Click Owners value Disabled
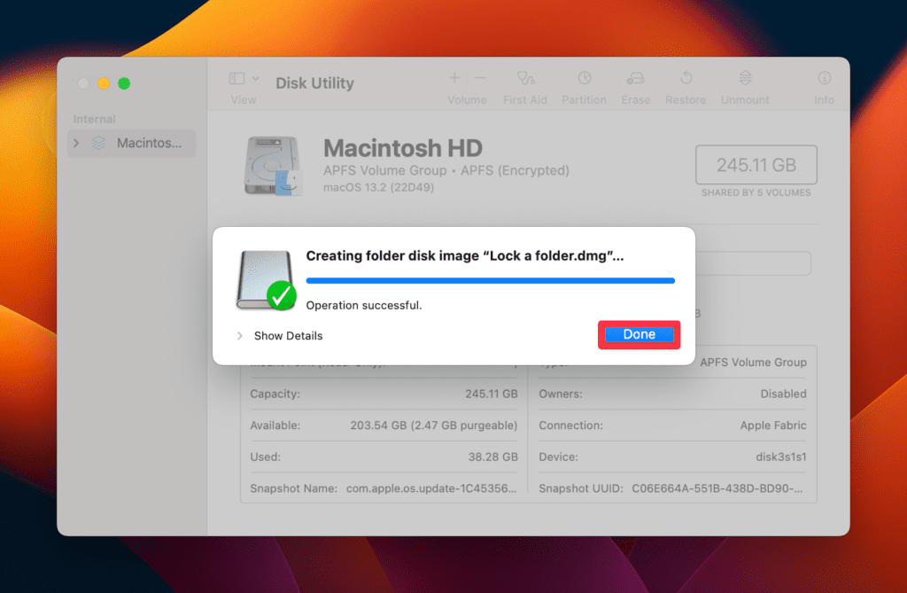Screen dimensions: 907x593 pyautogui.click(x=783, y=394)
